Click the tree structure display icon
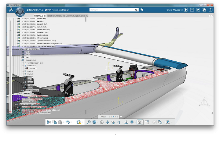220x147 pixels. tap(160, 122)
